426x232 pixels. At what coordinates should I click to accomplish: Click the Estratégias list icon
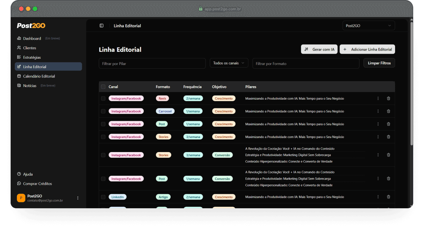coord(19,57)
